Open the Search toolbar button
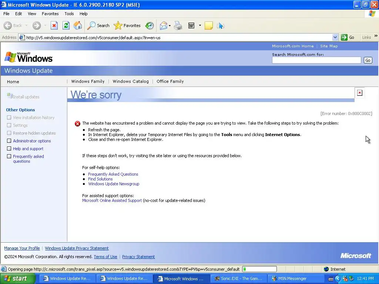Viewport: 379px width, 284px height. click(x=98, y=26)
